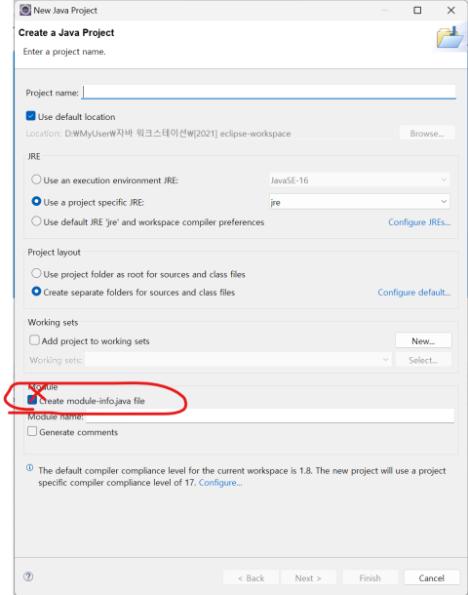468x595 pixels.
Task: Uncheck Use default location
Action: [31, 116]
